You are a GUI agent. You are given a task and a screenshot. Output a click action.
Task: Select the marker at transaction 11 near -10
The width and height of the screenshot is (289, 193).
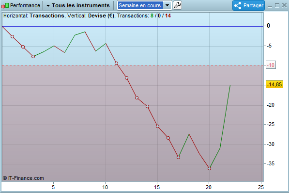coord(116,64)
